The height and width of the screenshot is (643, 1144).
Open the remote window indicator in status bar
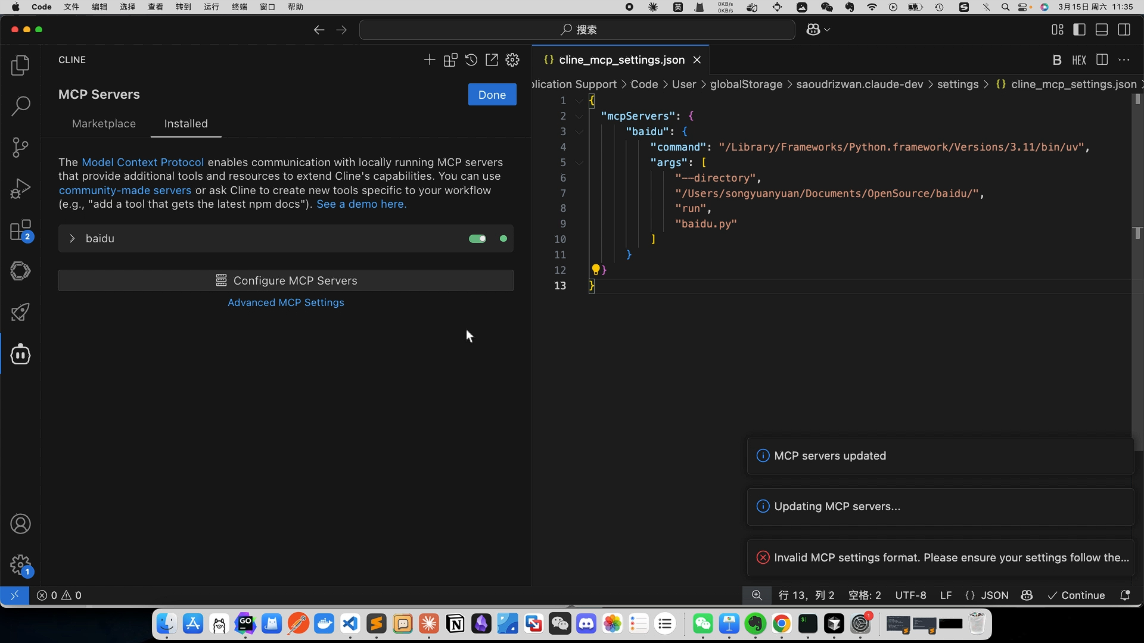(14, 595)
